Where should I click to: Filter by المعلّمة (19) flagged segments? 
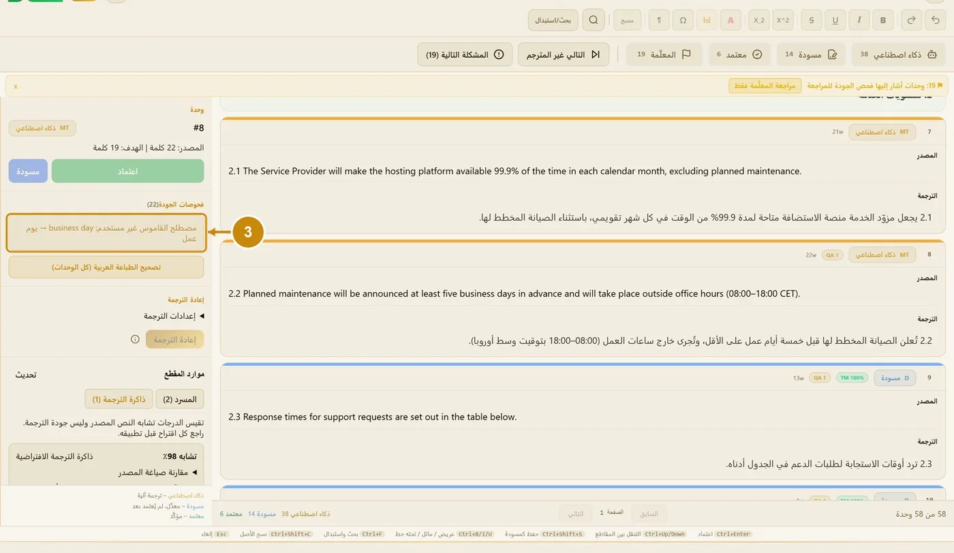click(x=664, y=54)
